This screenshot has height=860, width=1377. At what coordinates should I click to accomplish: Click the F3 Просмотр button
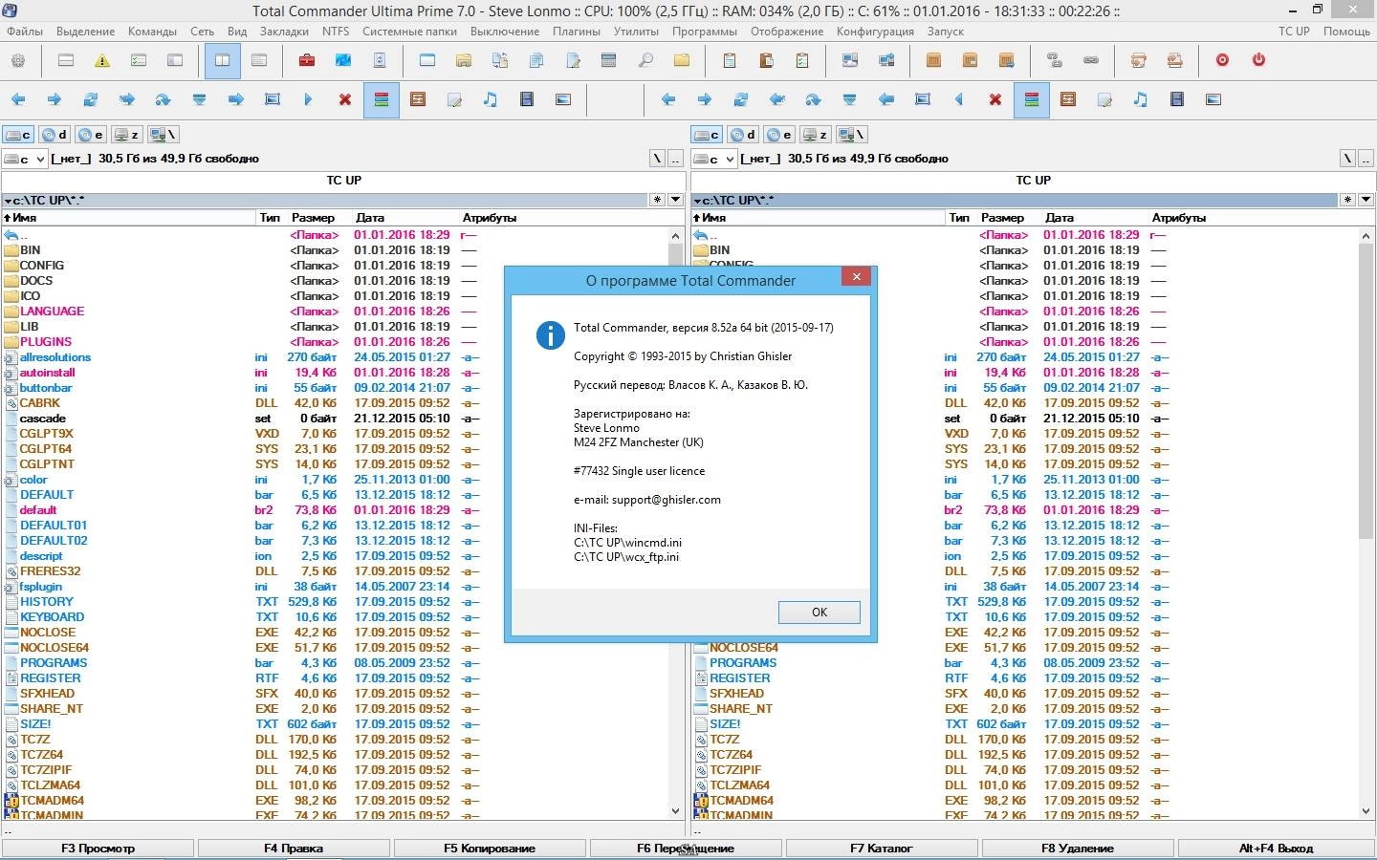(x=98, y=848)
